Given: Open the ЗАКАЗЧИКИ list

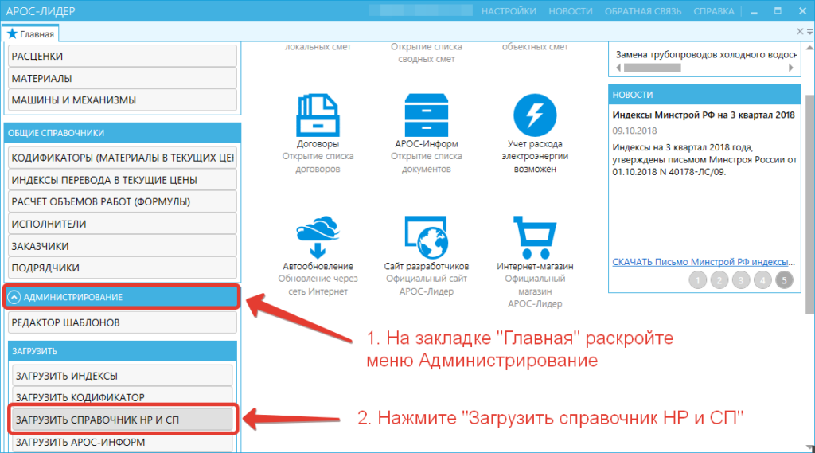Looking at the screenshot, I should (122, 246).
